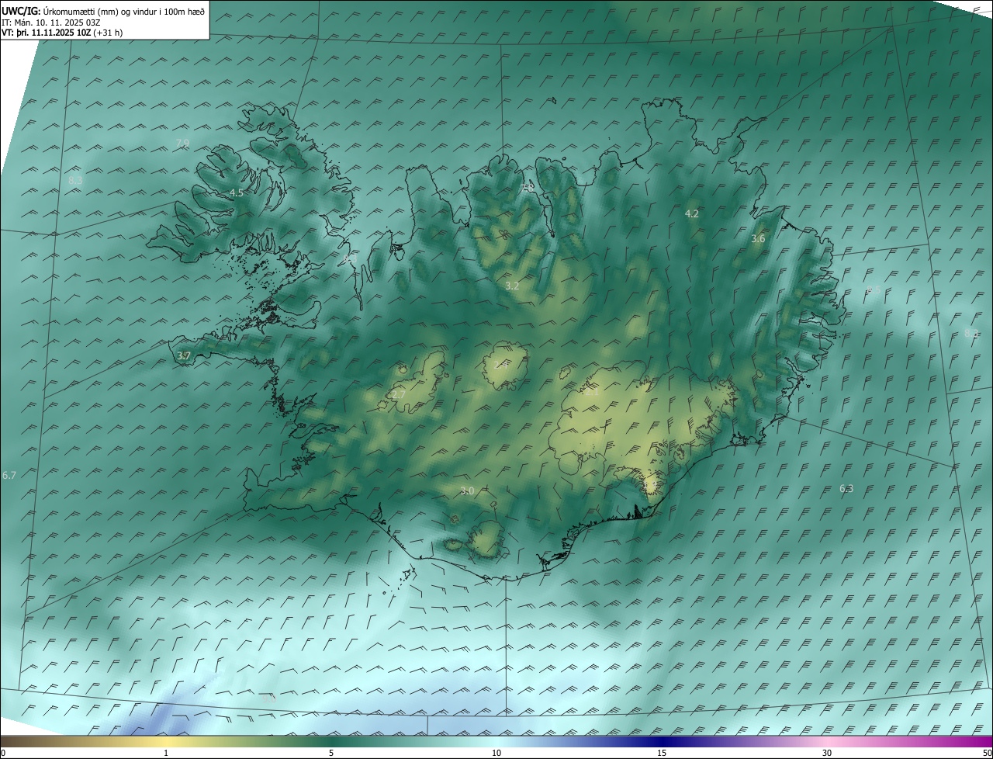The height and width of the screenshot is (759, 993).
Task: Click the 0 tick on the color scale
Action: 3,753
